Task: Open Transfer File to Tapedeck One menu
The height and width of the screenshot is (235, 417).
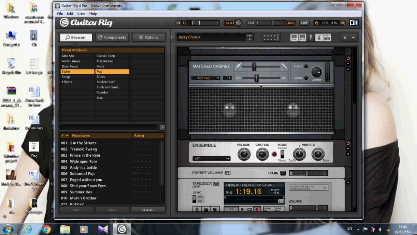Action: tap(308, 187)
